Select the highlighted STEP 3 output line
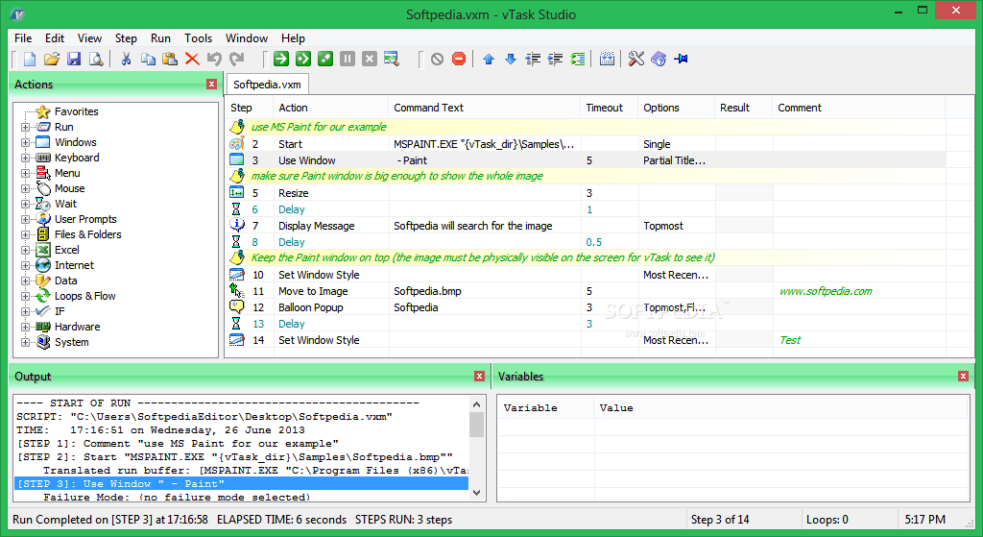This screenshot has height=537, width=983. 241,483
